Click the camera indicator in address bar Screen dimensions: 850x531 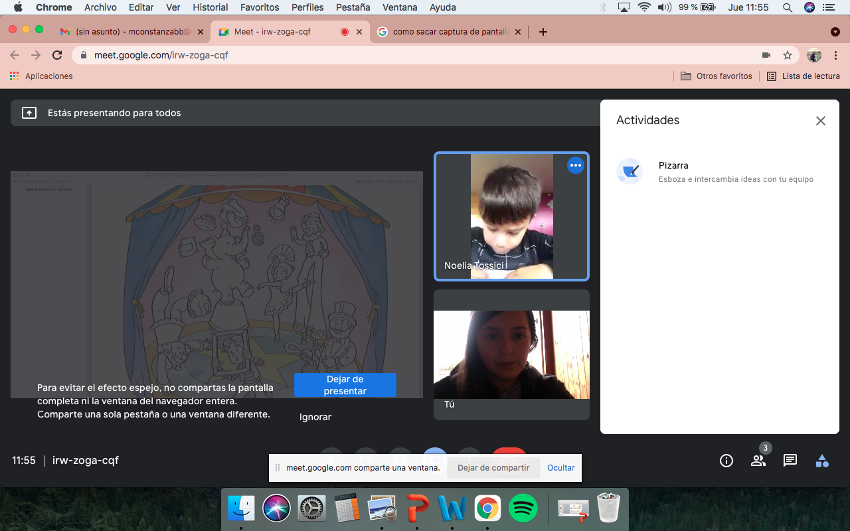click(x=766, y=55)
